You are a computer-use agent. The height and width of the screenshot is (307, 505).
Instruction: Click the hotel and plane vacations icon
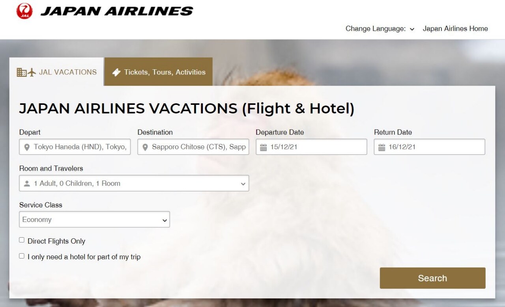tap(26, 72)
